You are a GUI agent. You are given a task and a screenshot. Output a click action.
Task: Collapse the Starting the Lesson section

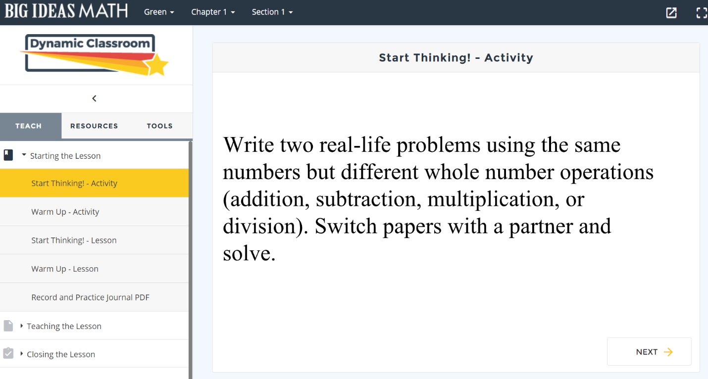tap(65, 156)
